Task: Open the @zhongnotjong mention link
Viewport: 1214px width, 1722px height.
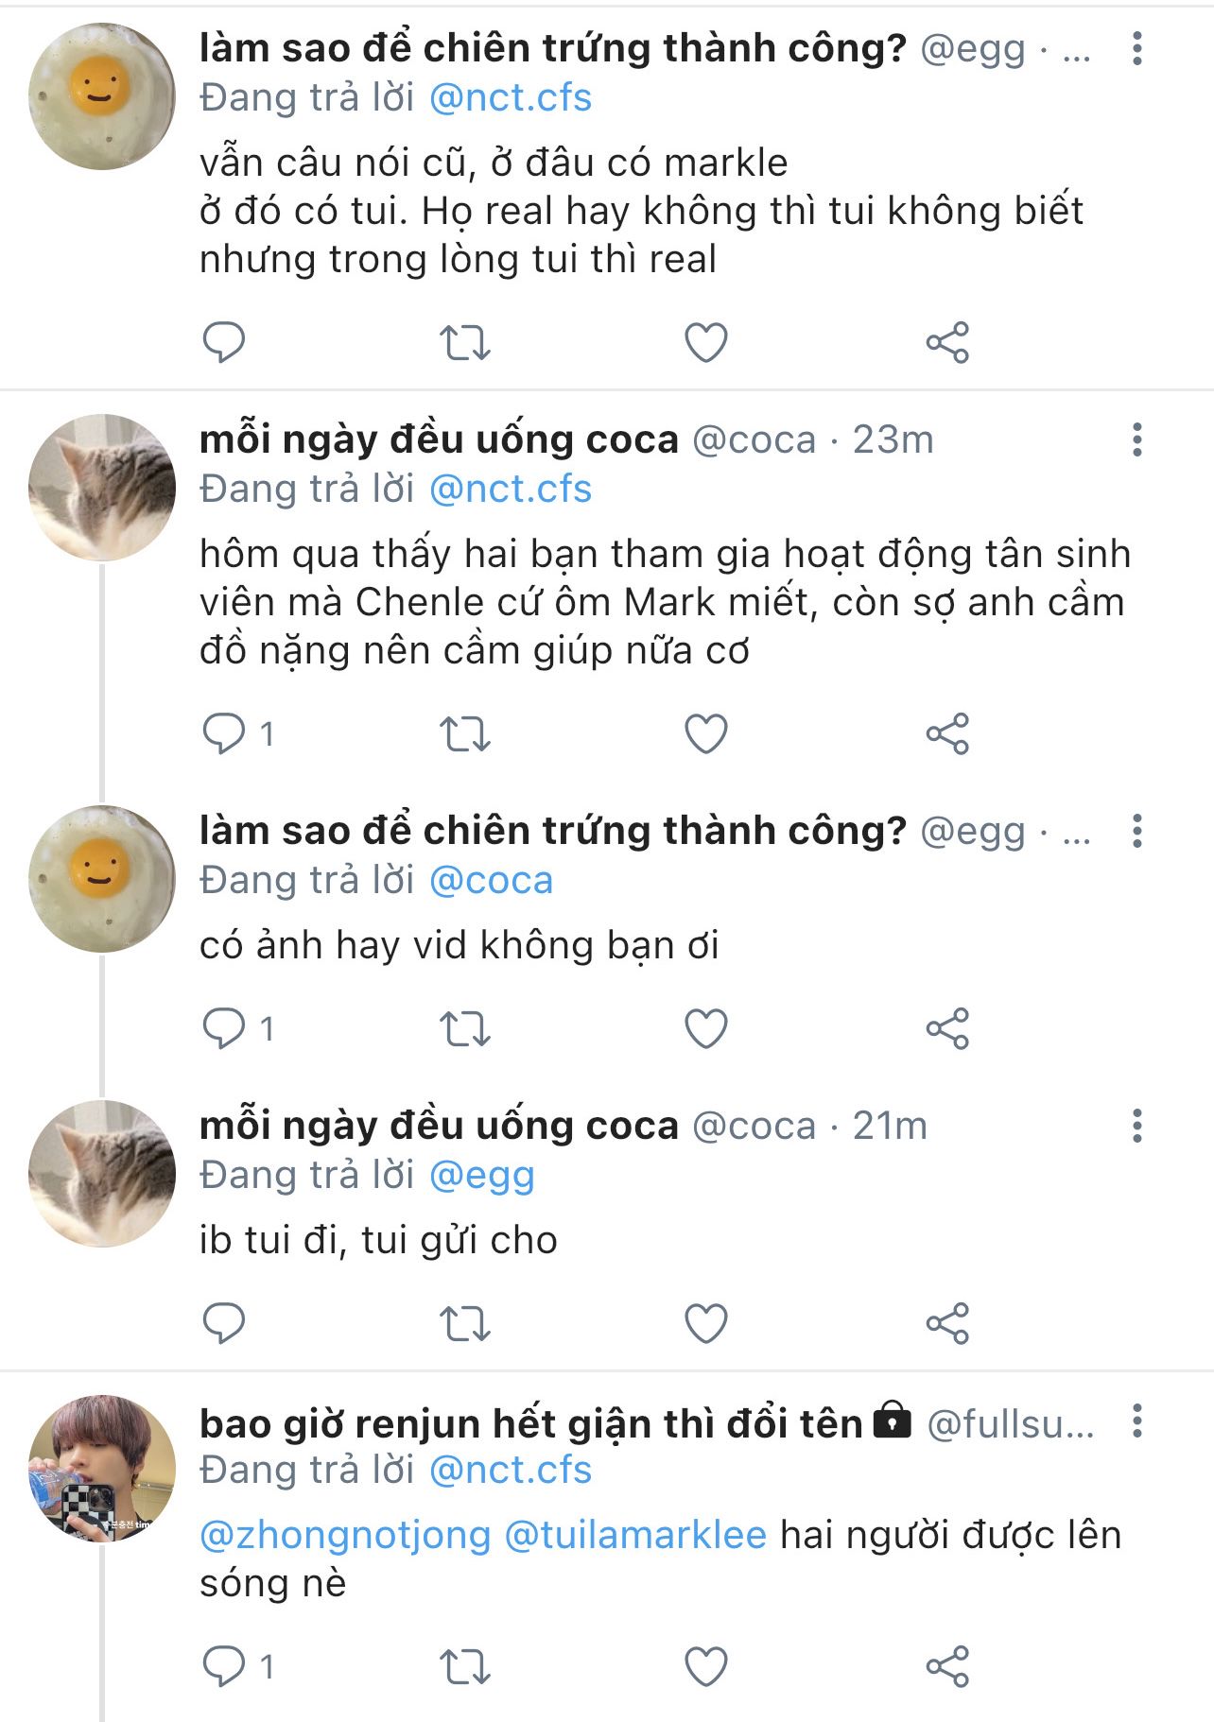Action: (x=345, y=1535)
